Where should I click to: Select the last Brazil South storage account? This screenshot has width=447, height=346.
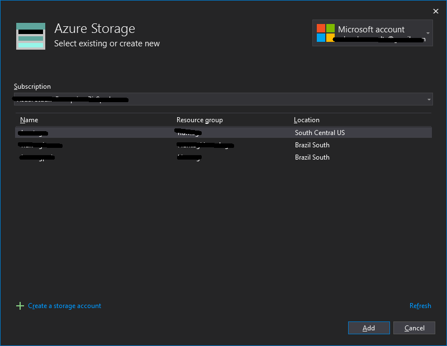[x=223, y=157]
